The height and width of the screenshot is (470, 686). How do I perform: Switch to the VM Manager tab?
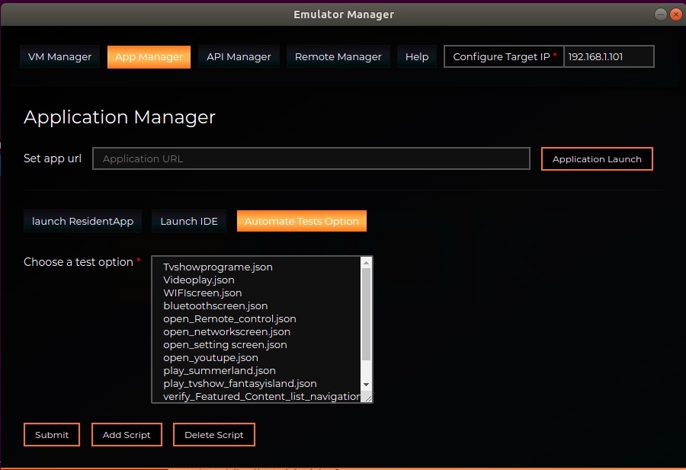59,57
